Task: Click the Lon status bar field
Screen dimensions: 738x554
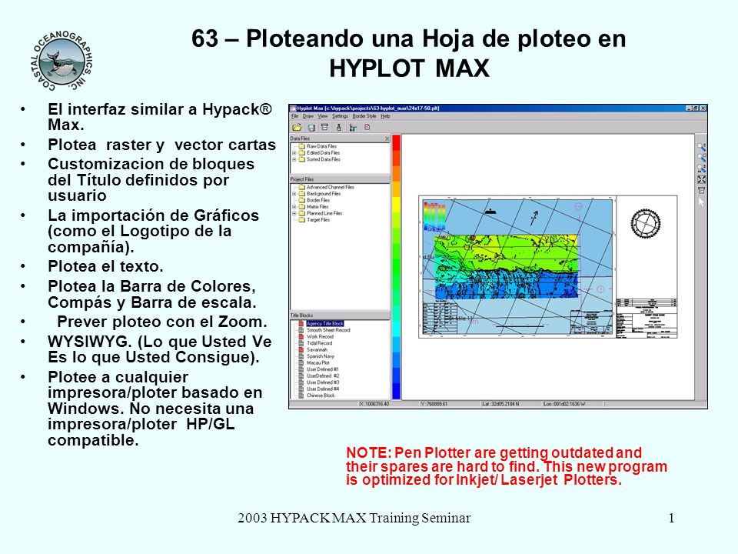Action: 572,404
